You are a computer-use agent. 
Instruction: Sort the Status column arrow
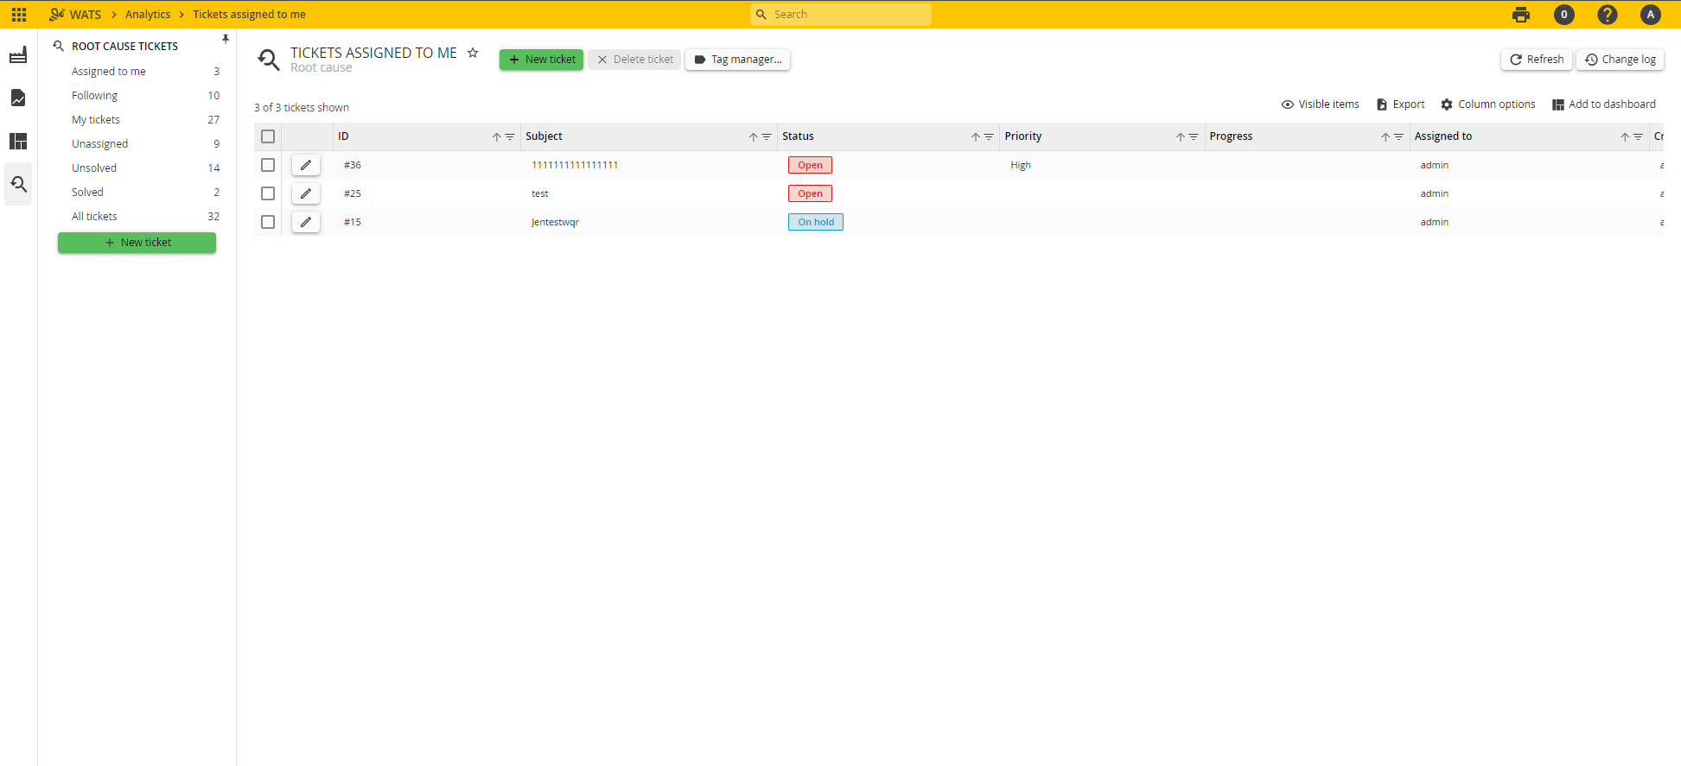point(976,136)
